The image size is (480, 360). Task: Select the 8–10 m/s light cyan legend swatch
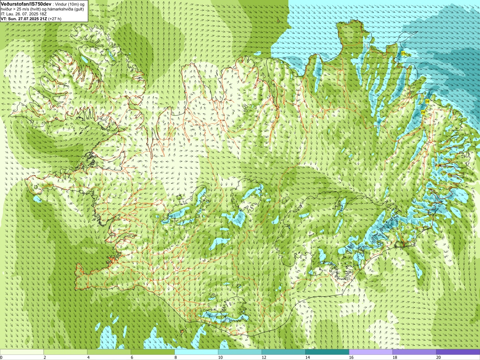196,352
